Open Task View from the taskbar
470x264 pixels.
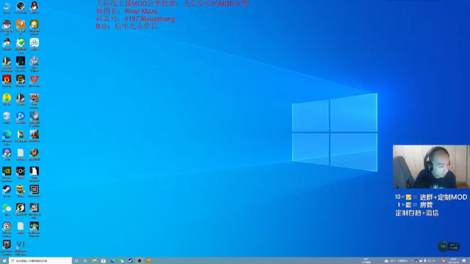[85, 261]
